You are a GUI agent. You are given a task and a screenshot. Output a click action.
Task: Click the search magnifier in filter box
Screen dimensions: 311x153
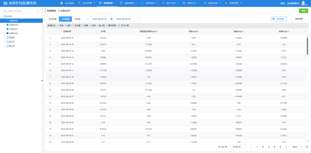point(37,11)
